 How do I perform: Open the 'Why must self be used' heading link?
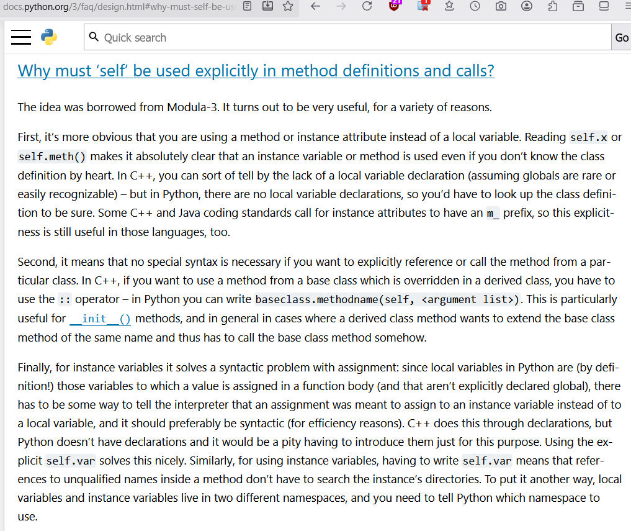coord(256,71)
